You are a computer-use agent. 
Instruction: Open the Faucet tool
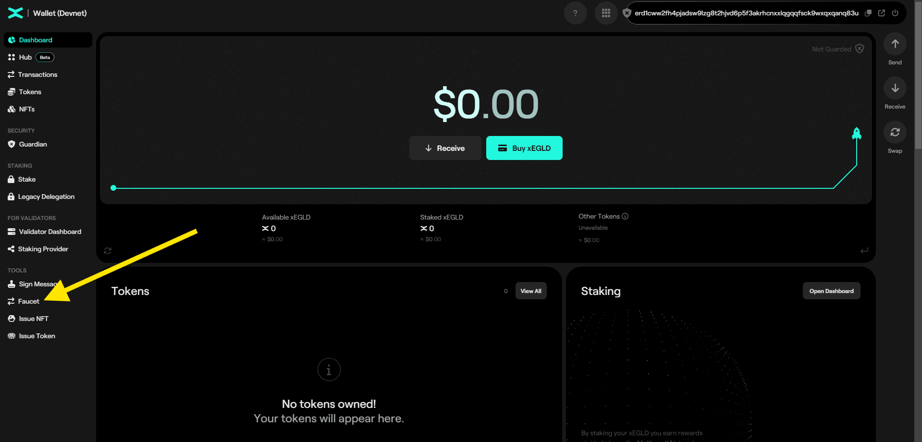48,301
